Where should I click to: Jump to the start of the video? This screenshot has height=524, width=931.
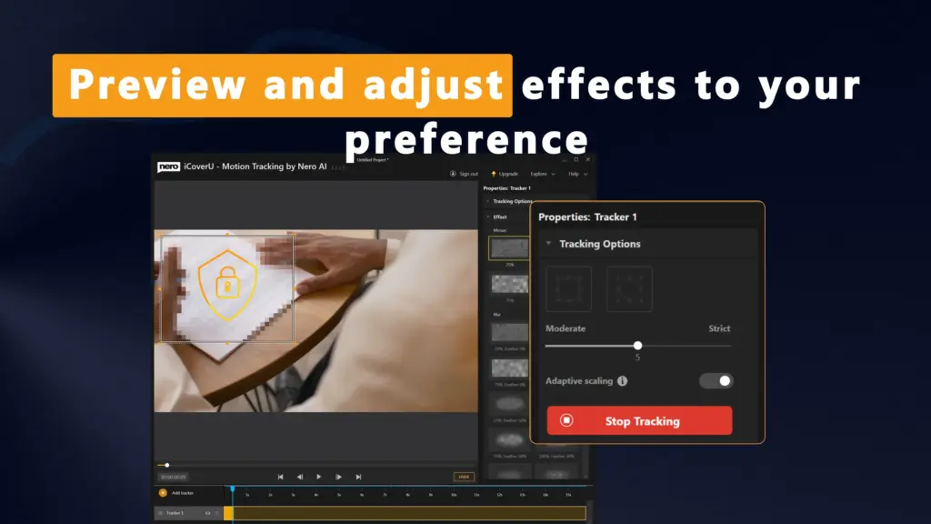[x=280, y=477]
